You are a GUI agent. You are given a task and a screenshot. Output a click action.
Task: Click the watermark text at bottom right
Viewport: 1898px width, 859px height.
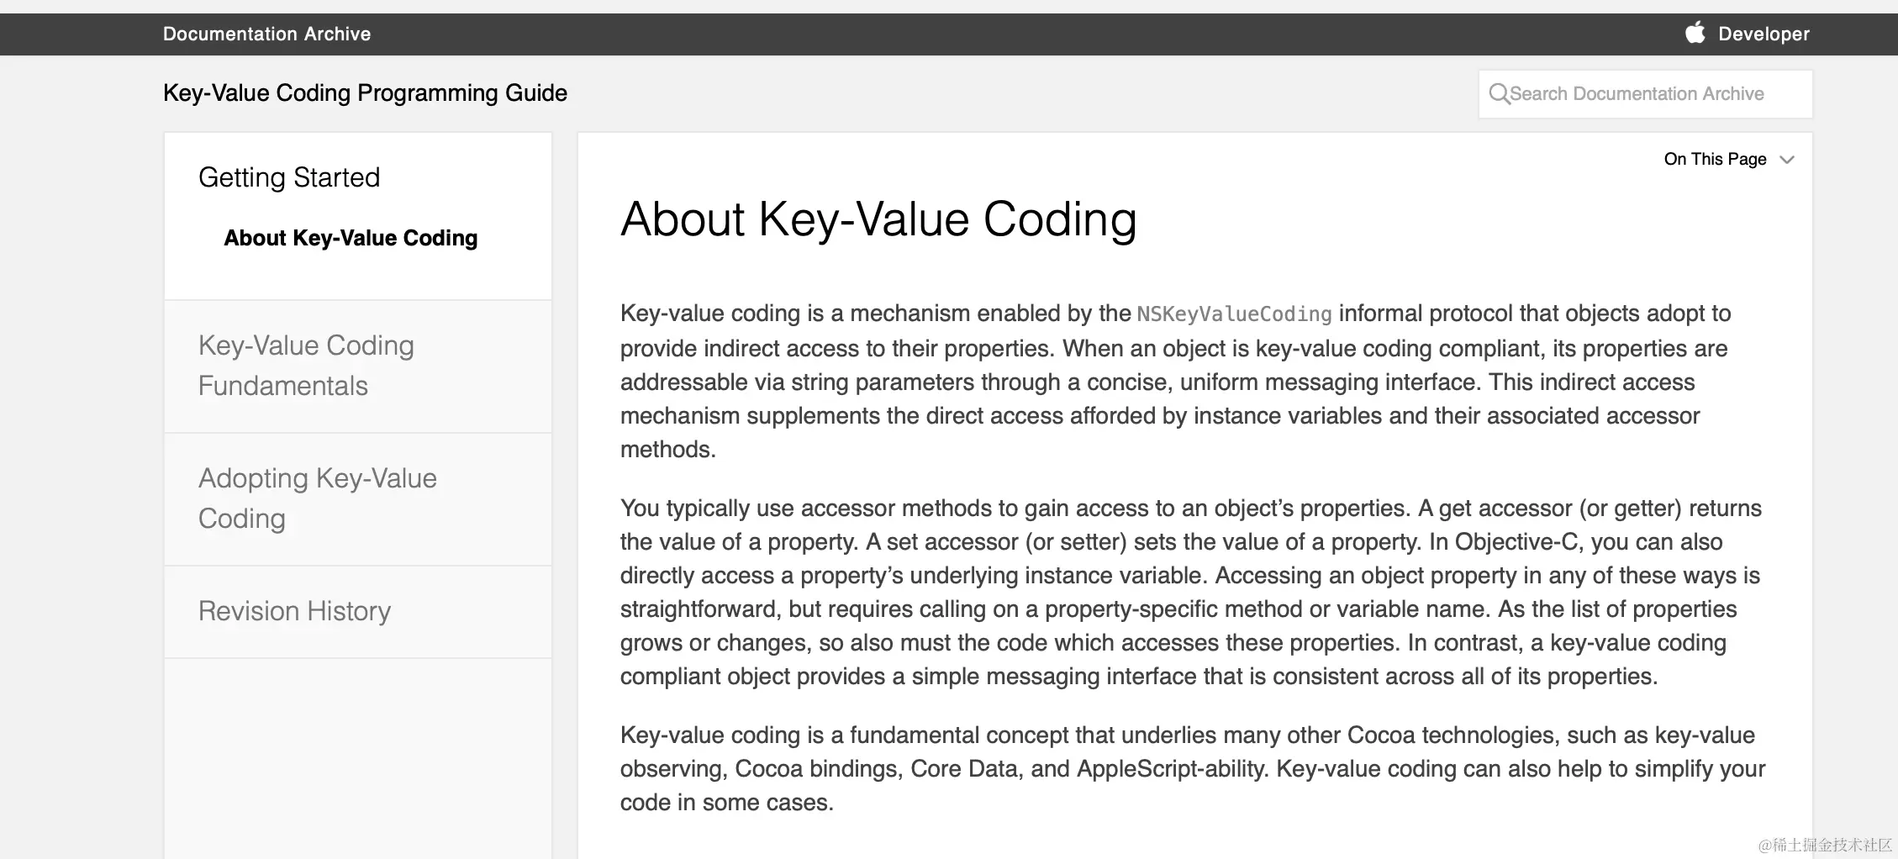(1825, 845)
